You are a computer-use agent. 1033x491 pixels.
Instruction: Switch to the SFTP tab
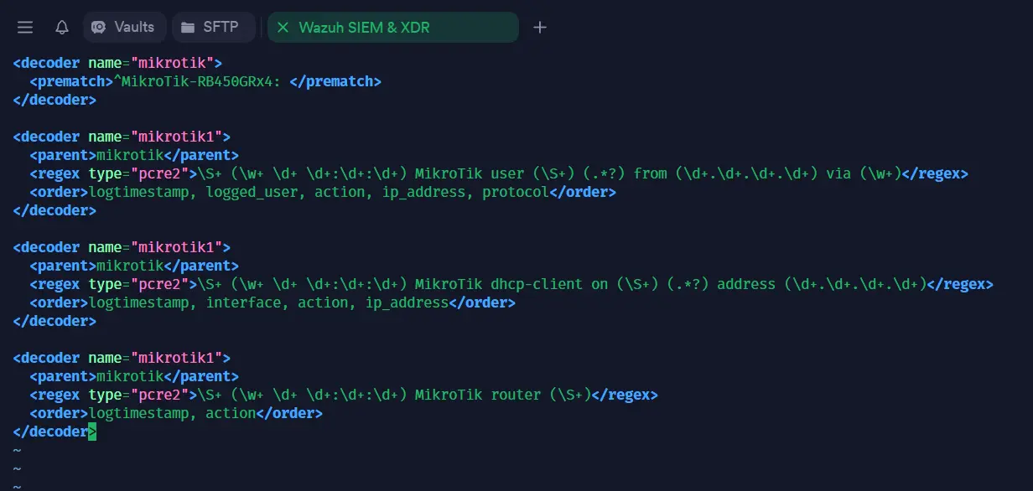pos(221,28)
